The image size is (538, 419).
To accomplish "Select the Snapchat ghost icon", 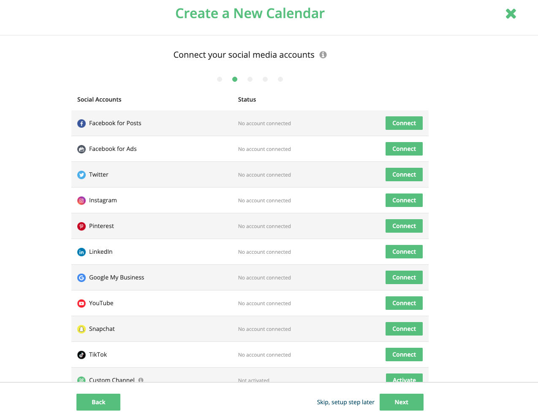I will (x=81, y=329).
